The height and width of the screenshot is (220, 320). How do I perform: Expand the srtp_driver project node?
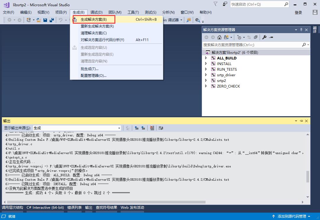coord(206,75)
